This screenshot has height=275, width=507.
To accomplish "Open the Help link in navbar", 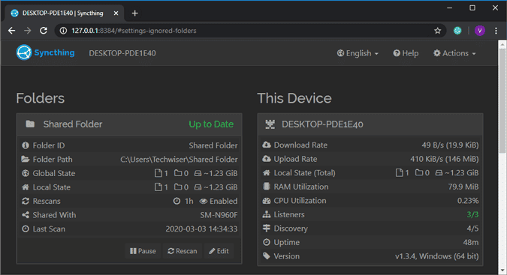I will pos(406,53).
